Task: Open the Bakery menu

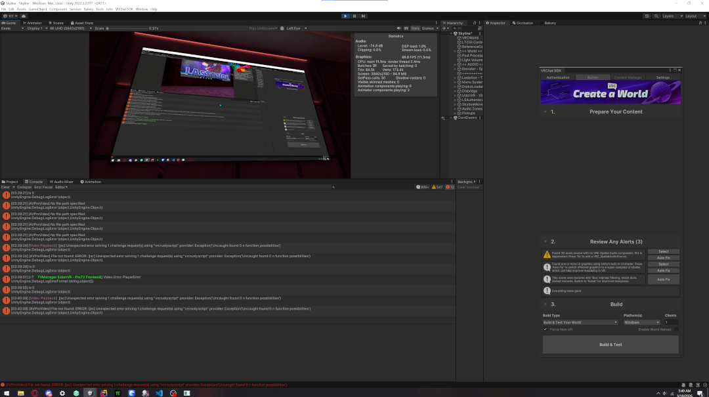Action: click(x=88, y=9)
